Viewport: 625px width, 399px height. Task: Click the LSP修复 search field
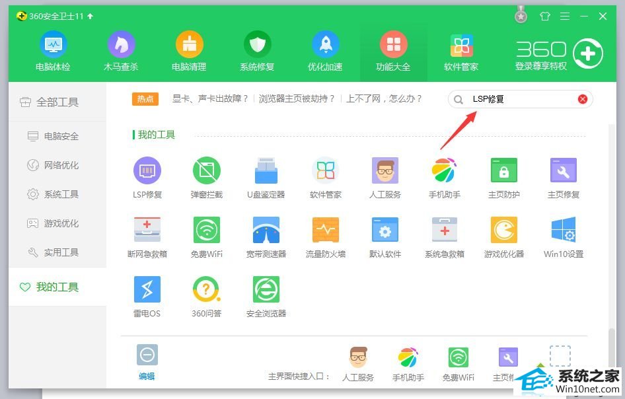(520, 99)
